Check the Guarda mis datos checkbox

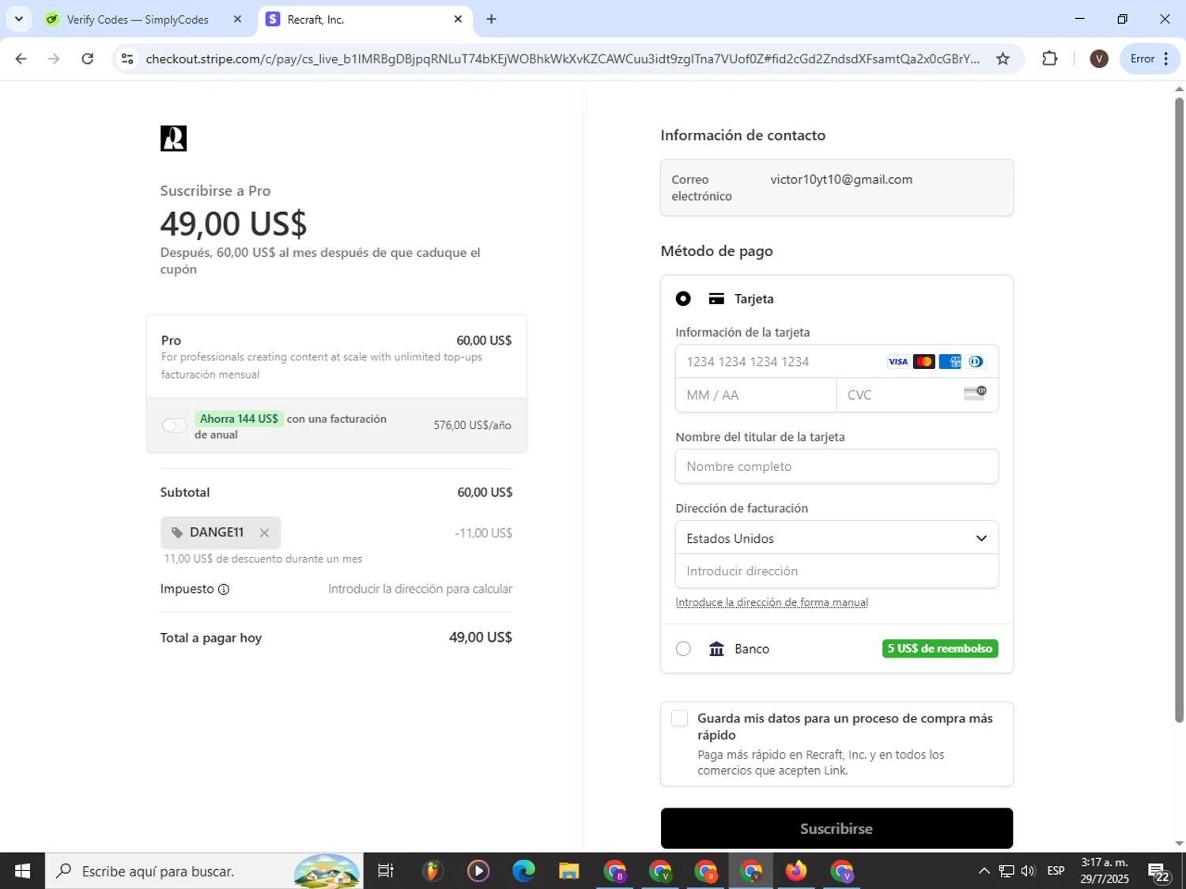tap(679, 718)
